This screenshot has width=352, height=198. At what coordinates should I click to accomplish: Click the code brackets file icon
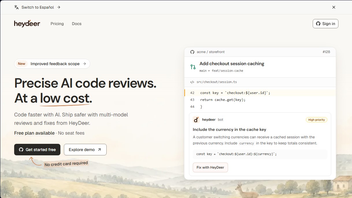(x=192, y=82)
